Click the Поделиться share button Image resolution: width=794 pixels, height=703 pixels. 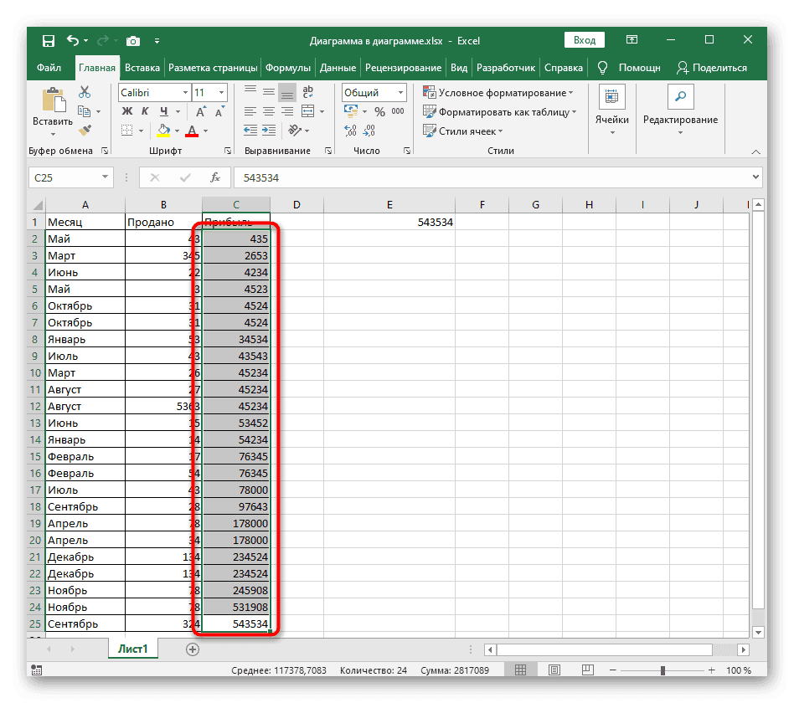pyautogui.click(x=711, y=68)
